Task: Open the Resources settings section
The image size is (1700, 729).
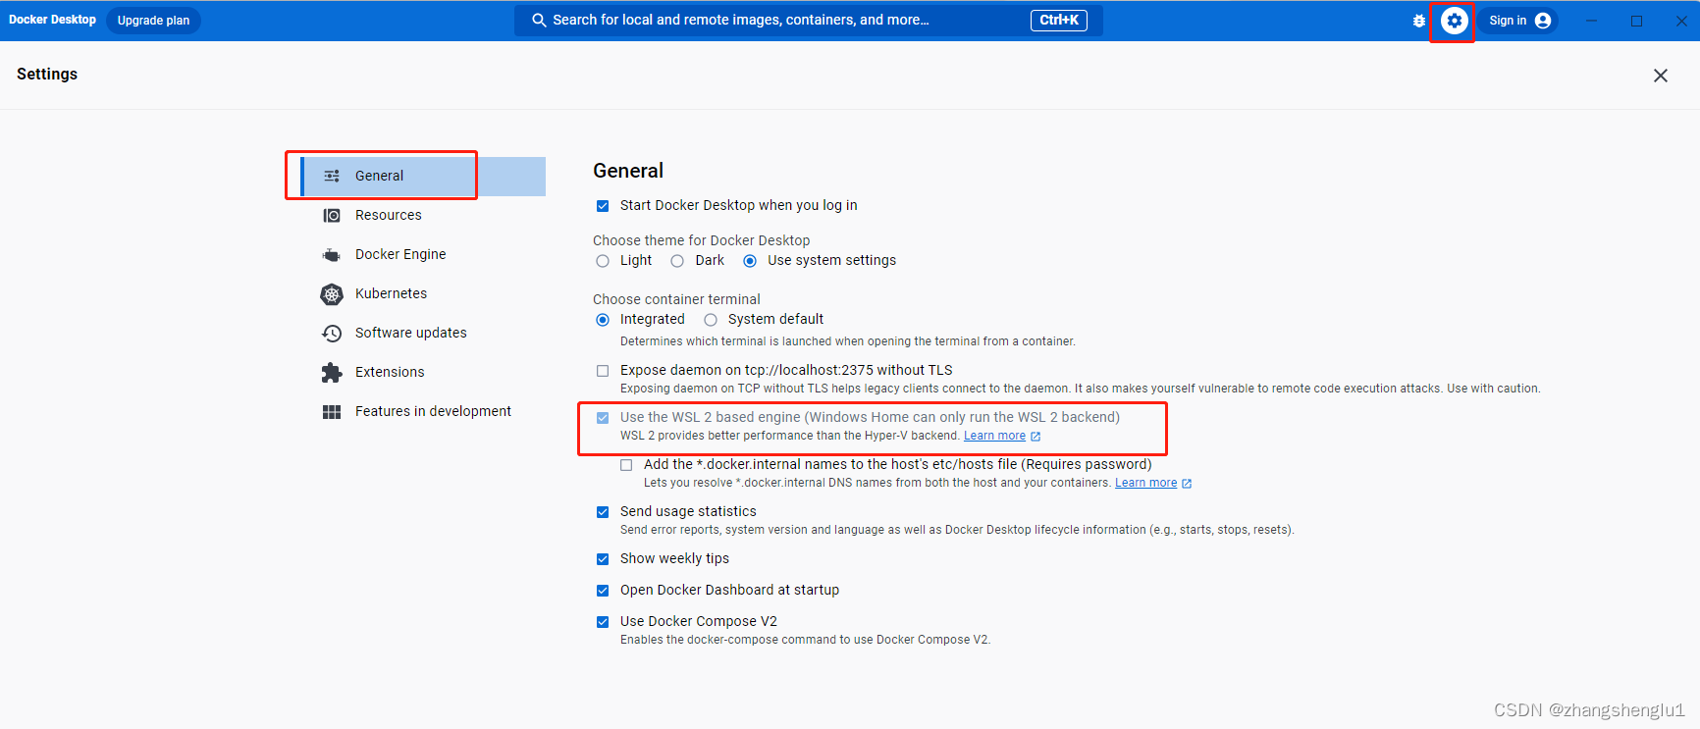Action: 423,215
